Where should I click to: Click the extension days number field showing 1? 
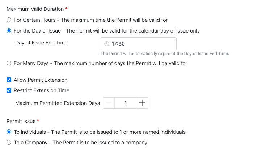point(125,103)
